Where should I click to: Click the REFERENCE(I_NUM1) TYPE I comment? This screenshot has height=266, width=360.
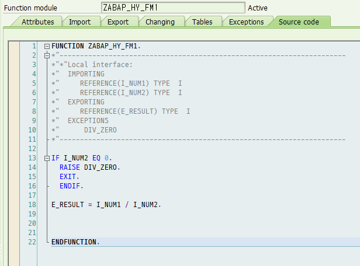click(131, 83)
